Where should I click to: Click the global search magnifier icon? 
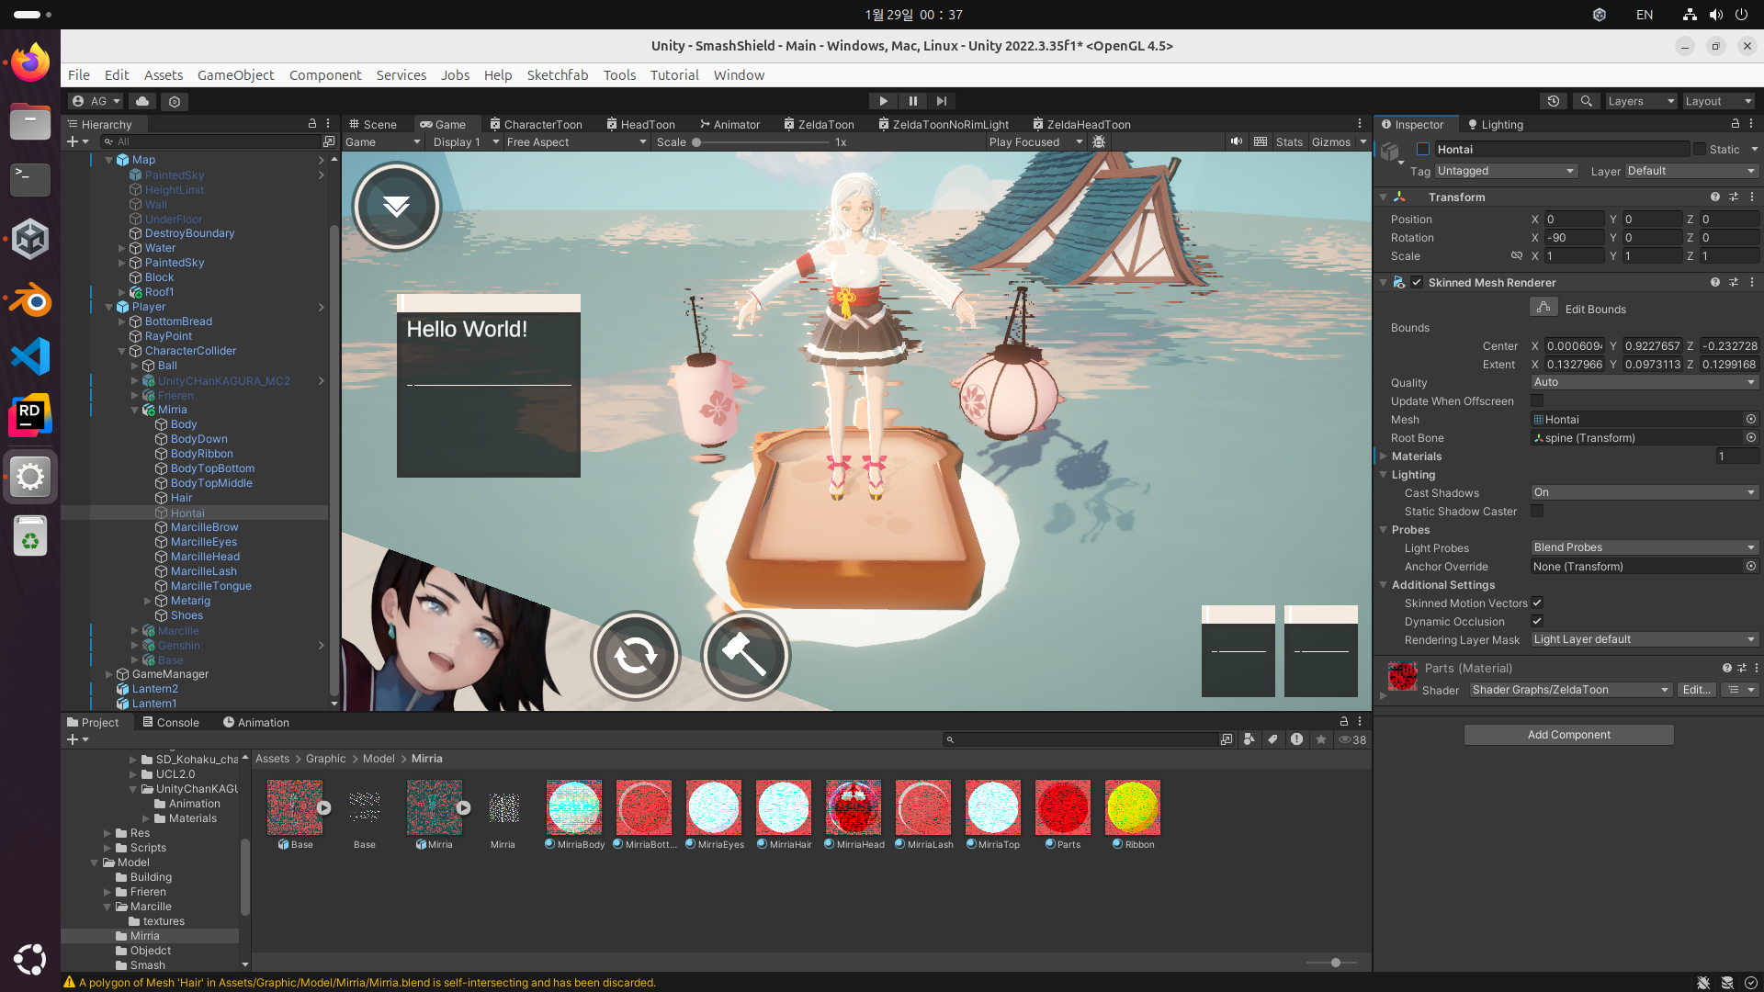(x=1586, y=101)
